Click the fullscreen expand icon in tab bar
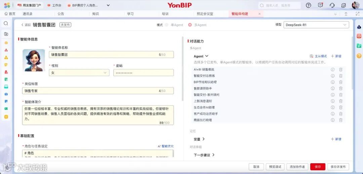 (357, 14)
